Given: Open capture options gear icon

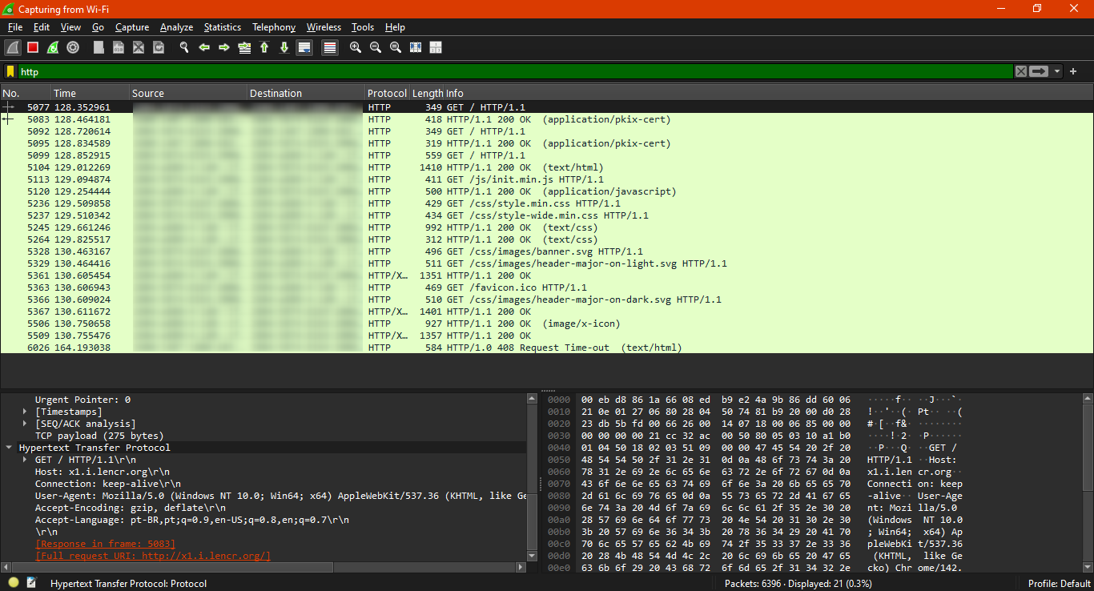Looking at the screenshot, I should pyautogui.click(x=73, y=48).
